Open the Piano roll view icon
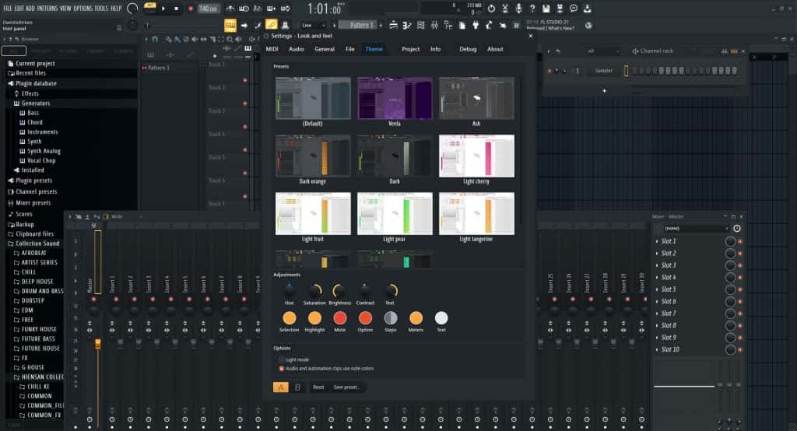 pyautogui.click(x=406, y=26)
